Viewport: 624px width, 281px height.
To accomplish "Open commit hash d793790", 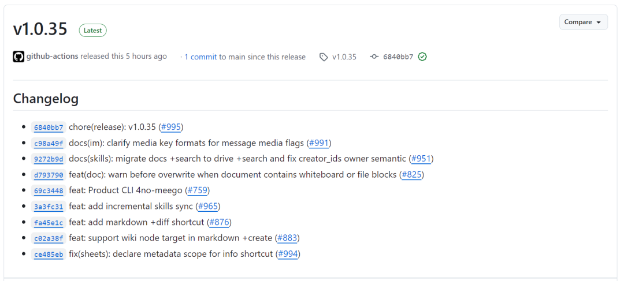I will click(49, 175).
